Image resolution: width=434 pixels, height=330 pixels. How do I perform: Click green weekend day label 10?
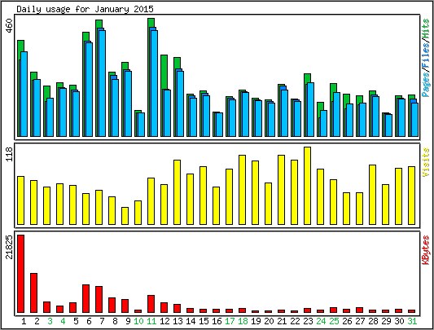(138, 321)
